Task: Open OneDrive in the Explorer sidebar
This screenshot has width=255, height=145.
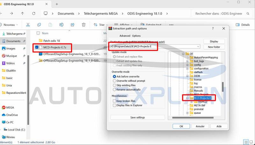Action: click(x=10, y=115)
